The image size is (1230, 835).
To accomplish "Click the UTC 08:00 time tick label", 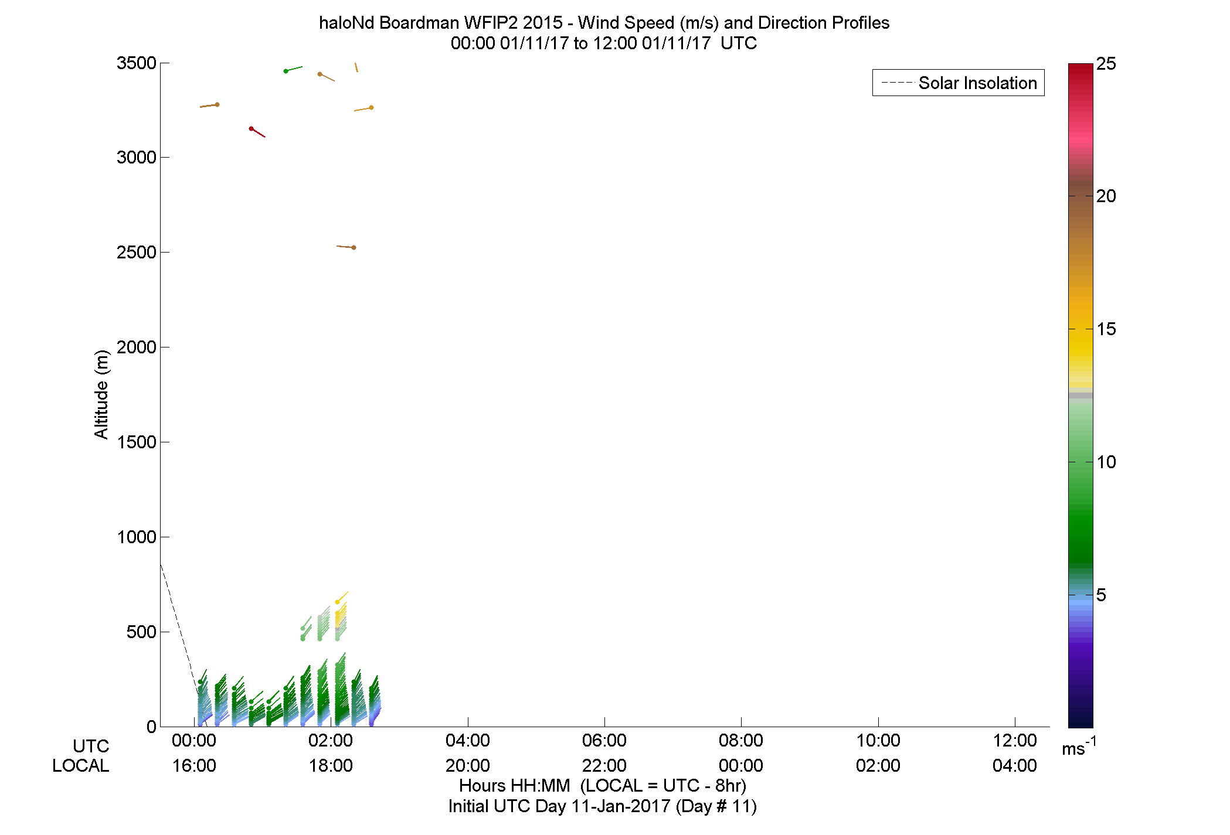I will coord(741,740).
